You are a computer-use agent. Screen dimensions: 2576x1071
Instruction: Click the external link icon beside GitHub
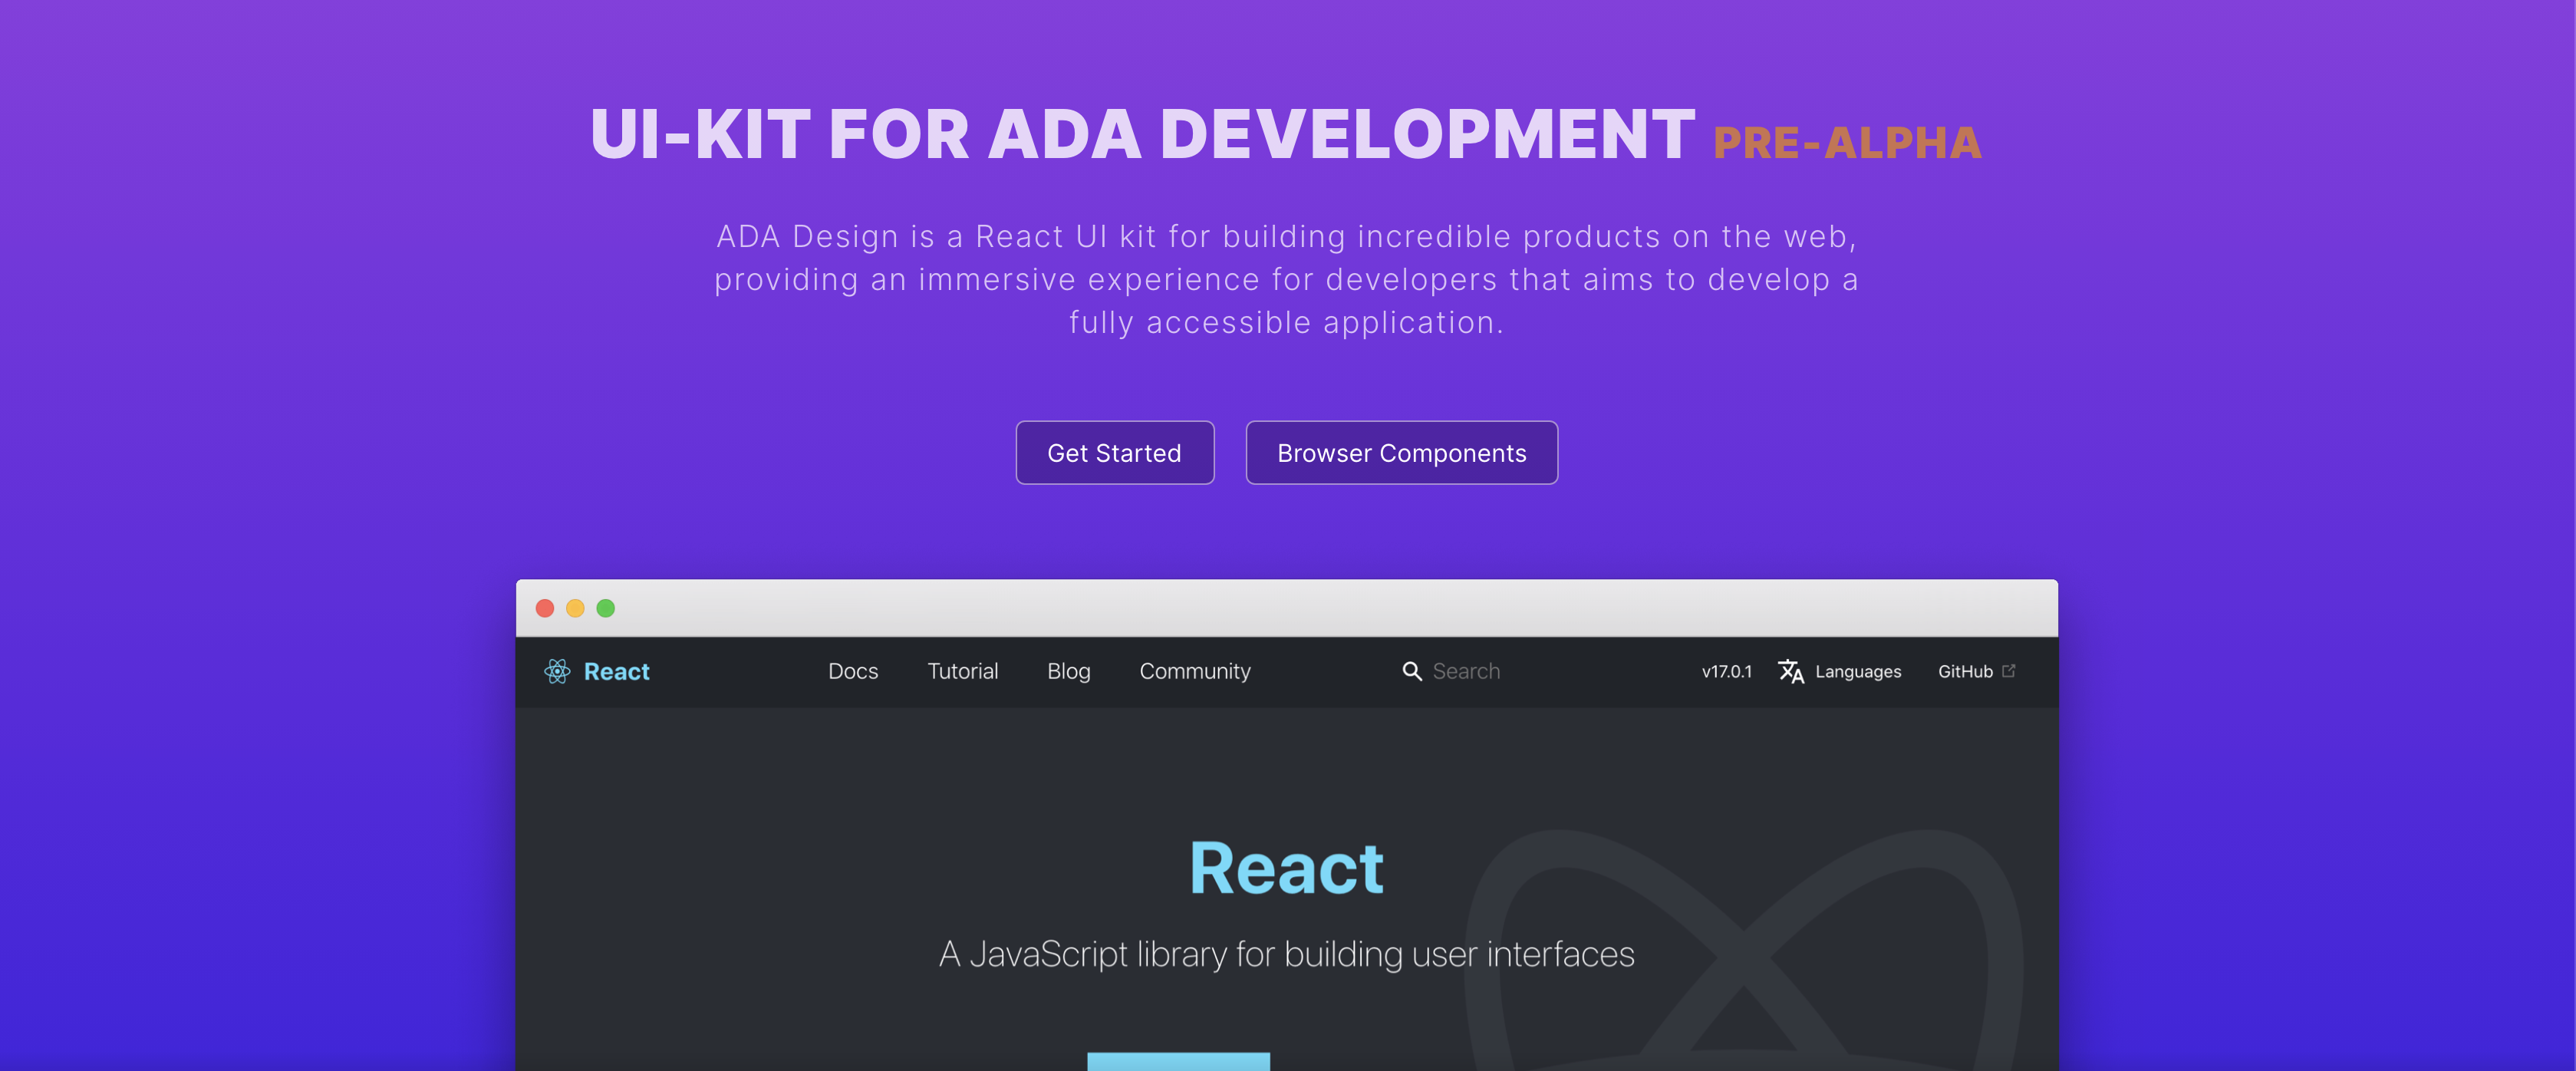pos(2009,671)
